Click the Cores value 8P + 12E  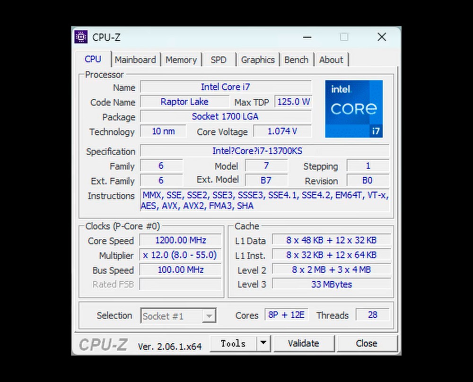coord(286,315)
